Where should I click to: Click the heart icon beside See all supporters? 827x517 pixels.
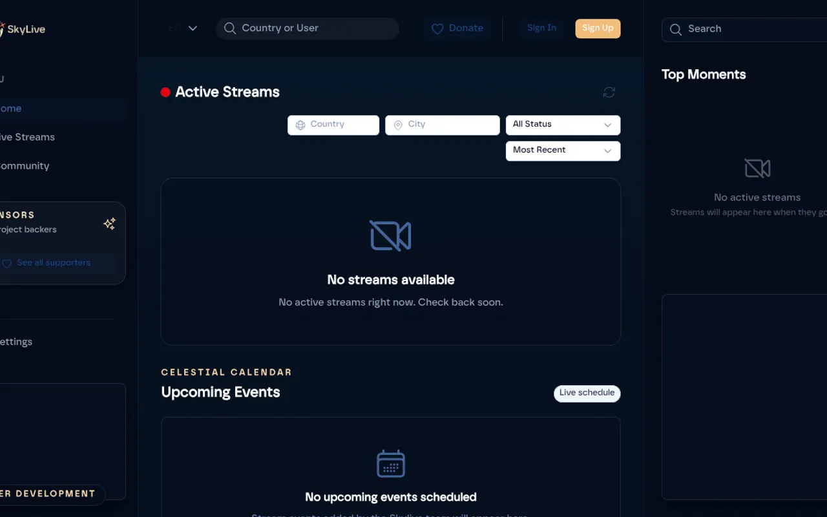tap(7, 264)
